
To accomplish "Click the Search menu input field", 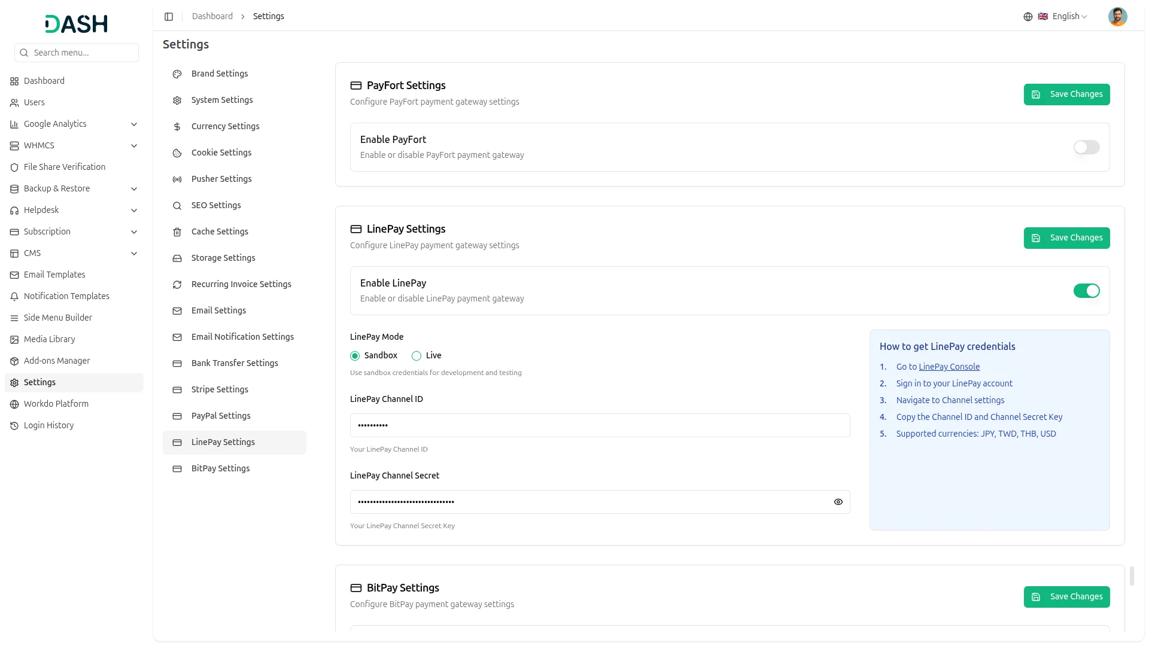I will coord(77,53).
